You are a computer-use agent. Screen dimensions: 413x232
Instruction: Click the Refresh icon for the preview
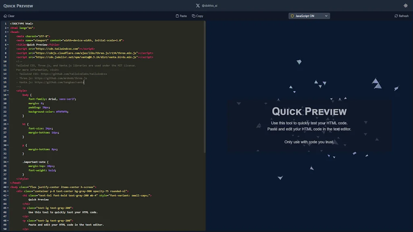[x=396, y=16]
